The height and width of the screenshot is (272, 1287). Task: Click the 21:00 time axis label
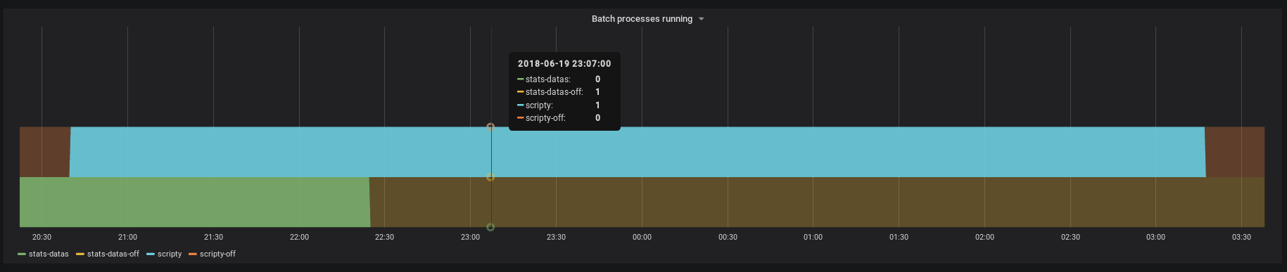pyautogui.click(x=127, y=238)
